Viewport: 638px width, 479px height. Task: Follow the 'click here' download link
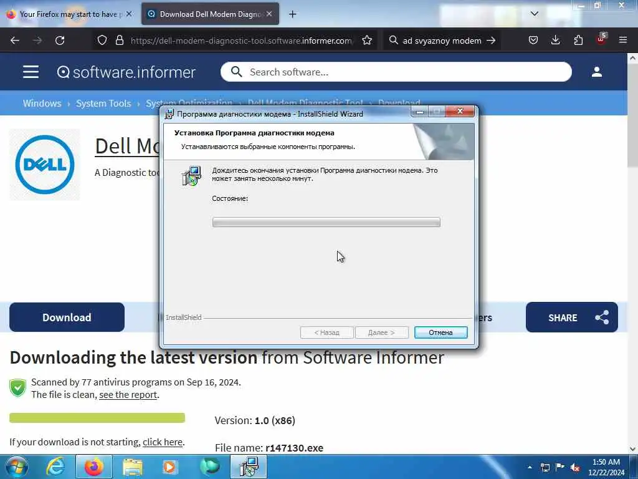[x=163, y=442]
